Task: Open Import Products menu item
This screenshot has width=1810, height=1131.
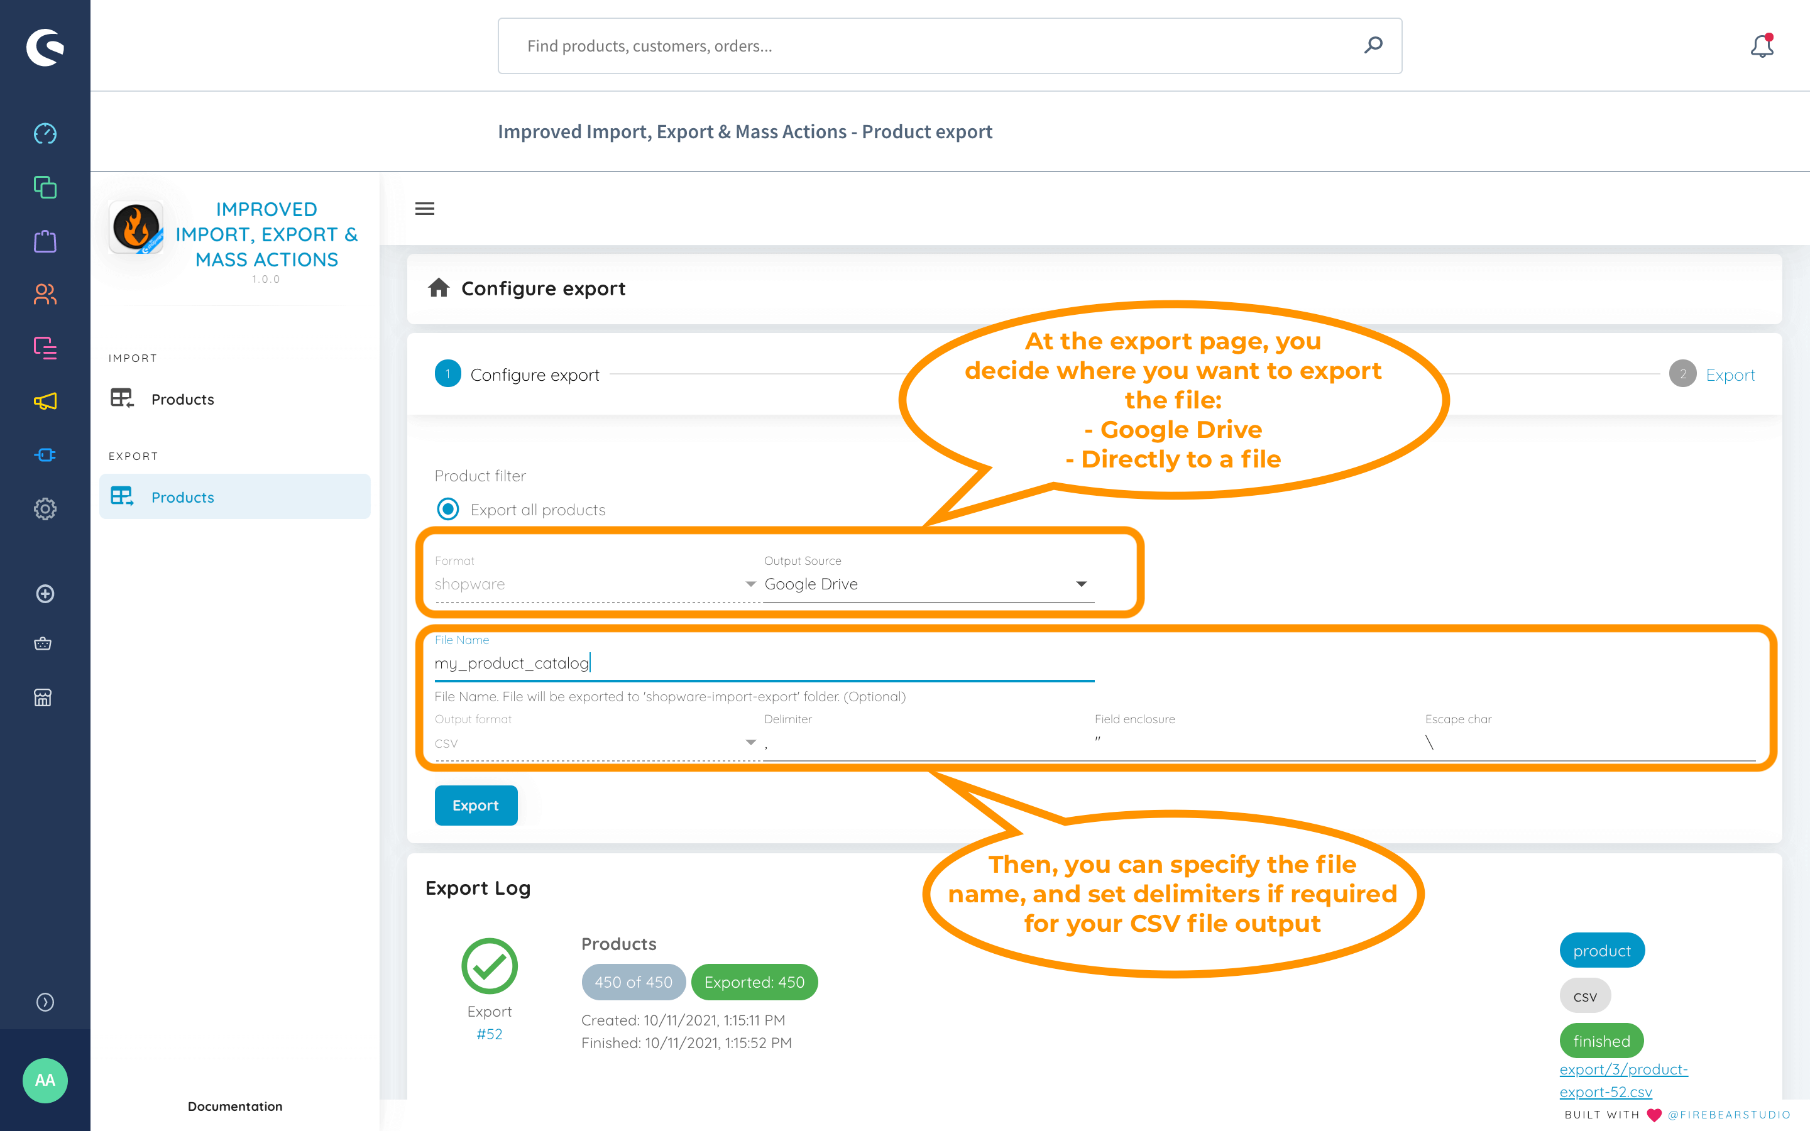Action: 182,400
